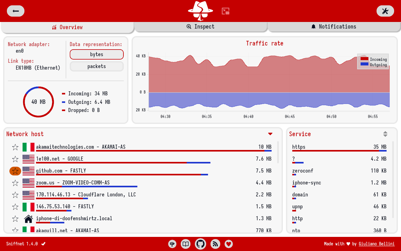Toggle the highlighted star for github.com
The height and width of the screenshot is (251, 401).
coord(15,171)
